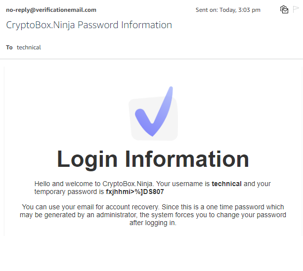
Task: Click the 'Login Information' heading
Action: [x=153, y=159]
